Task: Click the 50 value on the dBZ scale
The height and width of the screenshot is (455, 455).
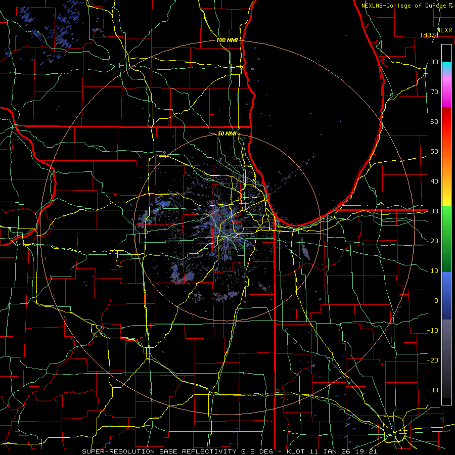Action: point(434,152)
